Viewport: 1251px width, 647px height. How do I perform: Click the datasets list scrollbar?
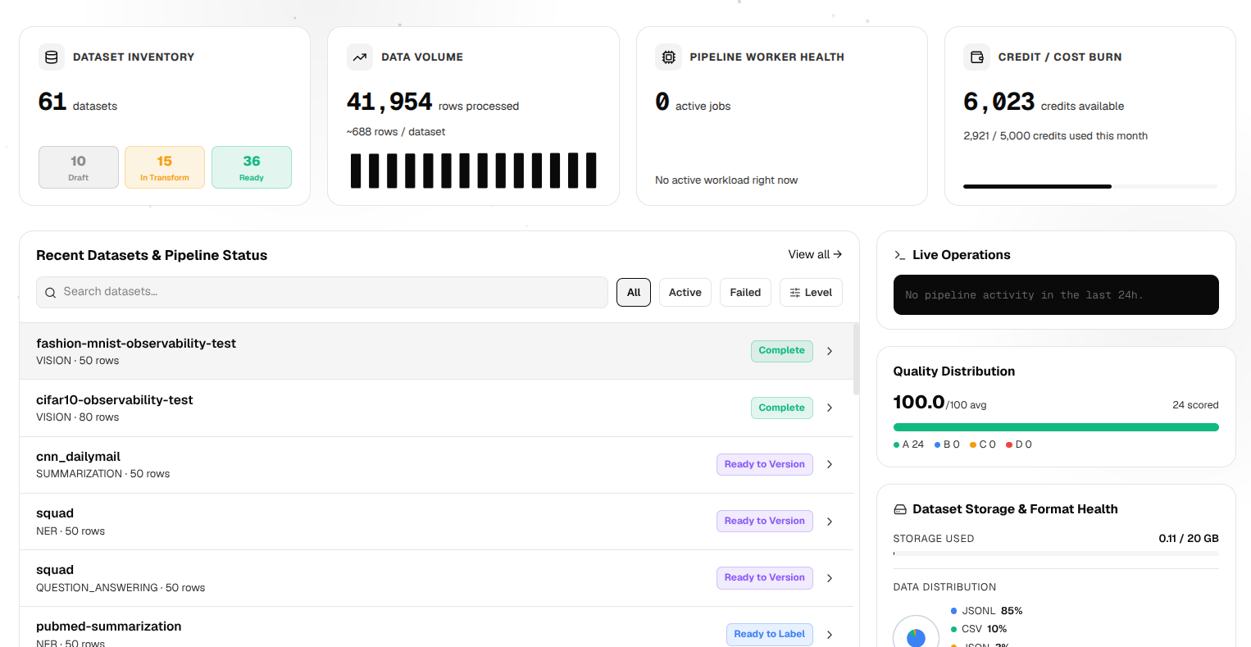(x=857, y=359)
